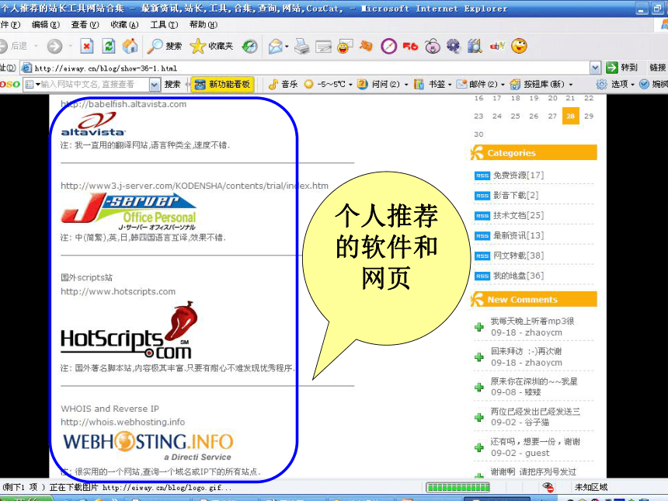
Task: Click the 转到 Go button
Action: pos(621,68)
